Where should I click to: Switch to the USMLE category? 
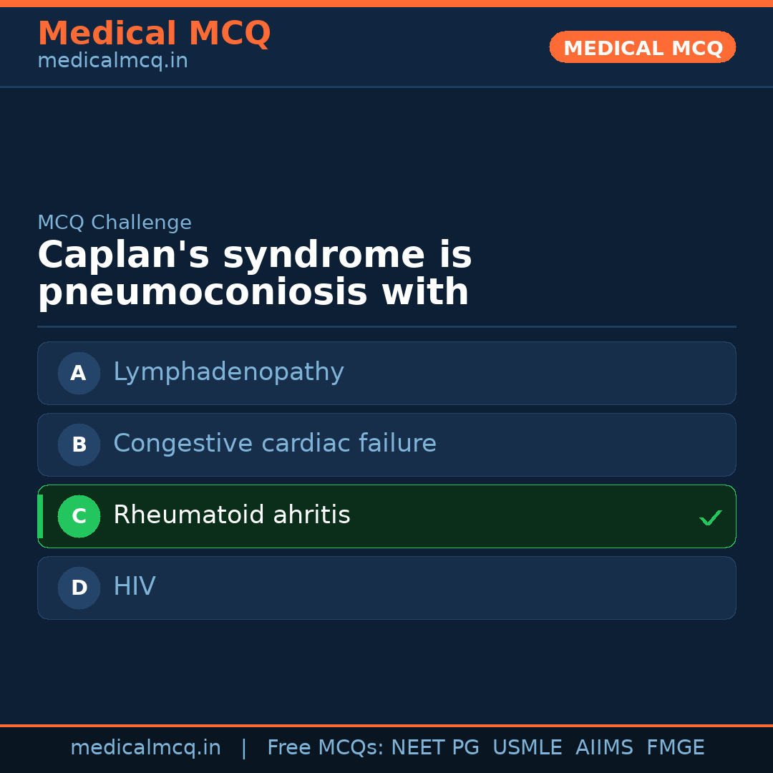click(x=528, y=747)
